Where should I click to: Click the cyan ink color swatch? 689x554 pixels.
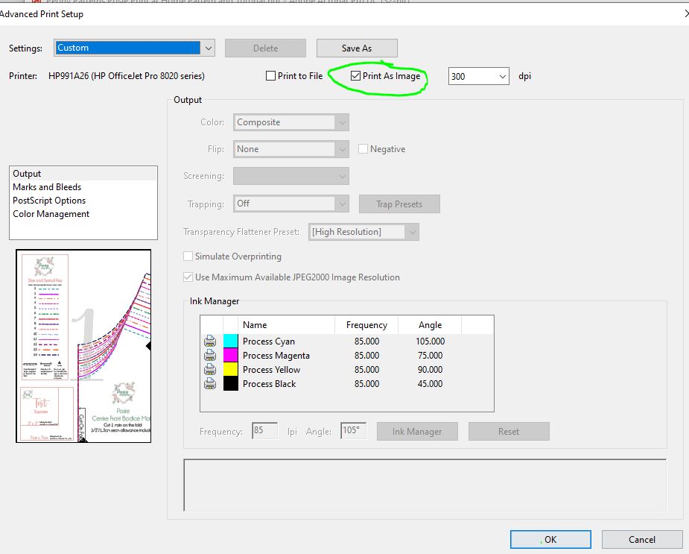(230, 341)
